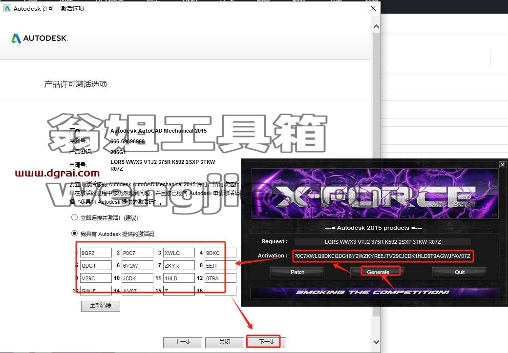Select 'I have an activation code from Autodesk'
The image size is (508, 353).
[74, 233]
